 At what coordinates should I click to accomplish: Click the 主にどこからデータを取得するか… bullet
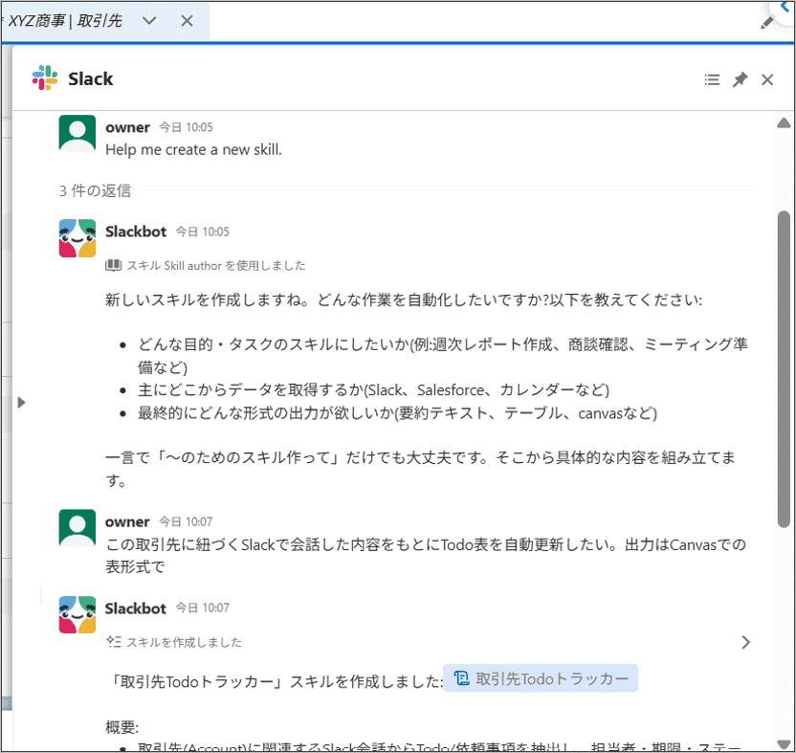point(373,390)
